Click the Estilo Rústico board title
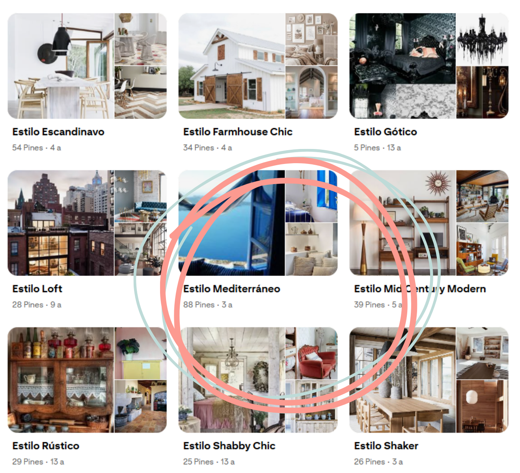Image resolution: width=520 pixels, height=473 pixels. click(46, 446)
